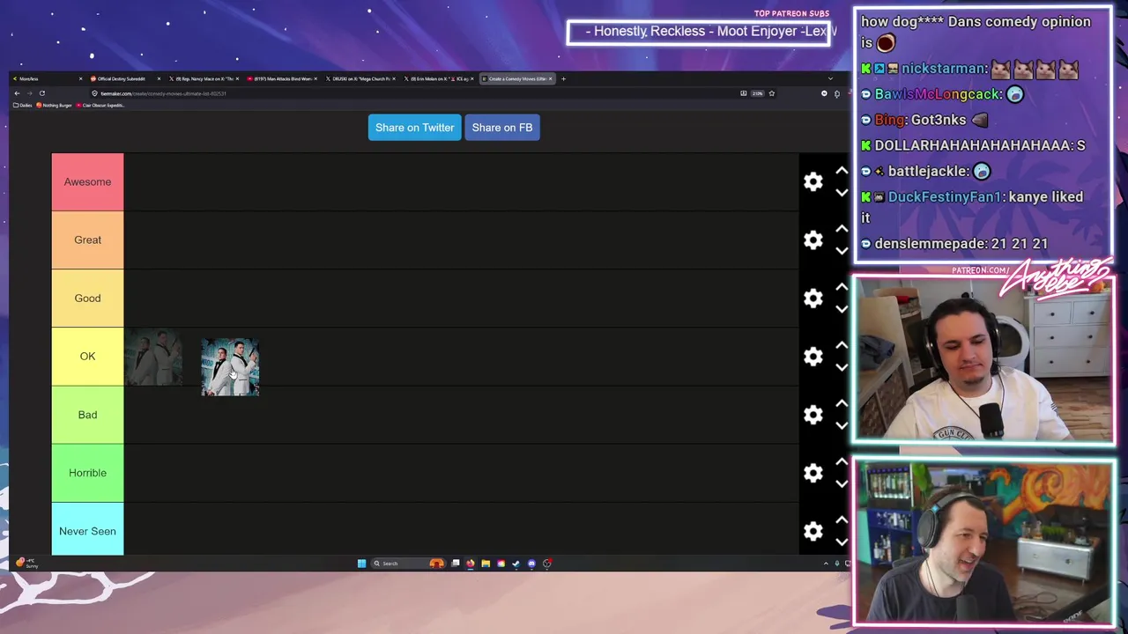This screenshot has width=1128, height=634.
Task: Open Steam from the taskbar
Action: point(516,564)
